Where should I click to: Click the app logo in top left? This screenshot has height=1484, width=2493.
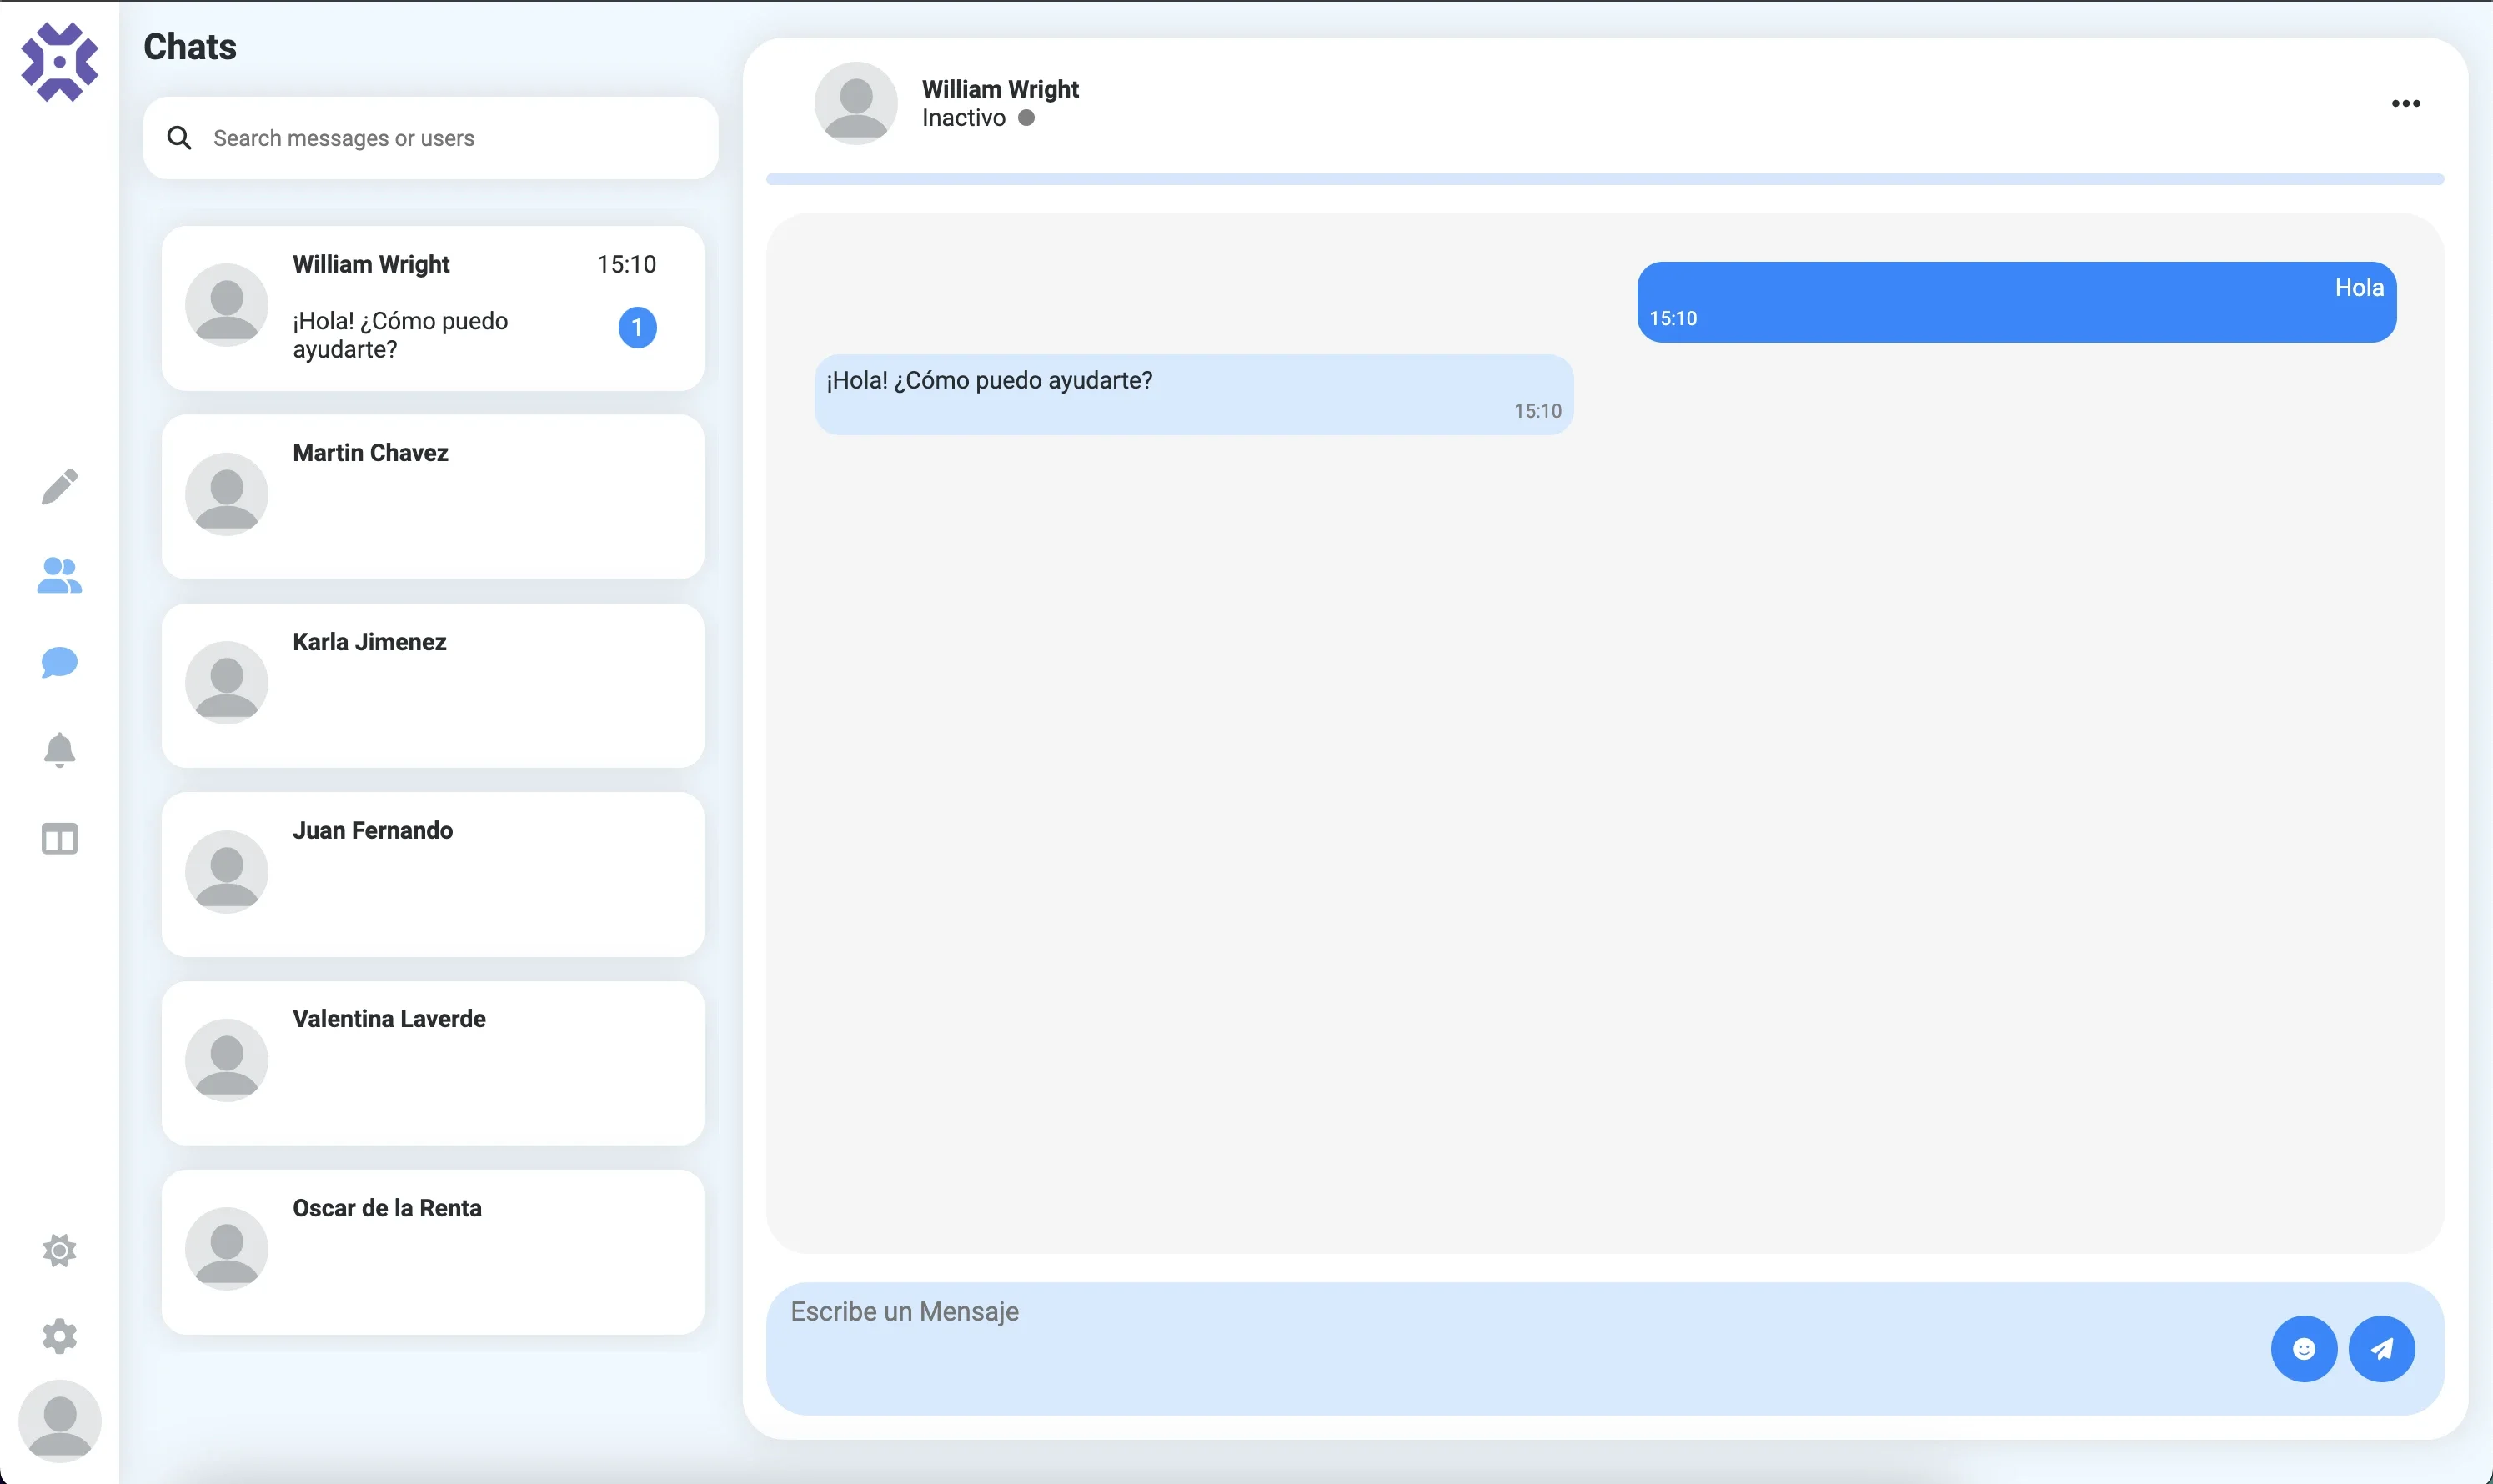pyautogui.click(x=59, y=60)
